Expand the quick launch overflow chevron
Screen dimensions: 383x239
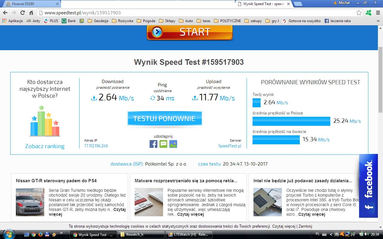61,233
